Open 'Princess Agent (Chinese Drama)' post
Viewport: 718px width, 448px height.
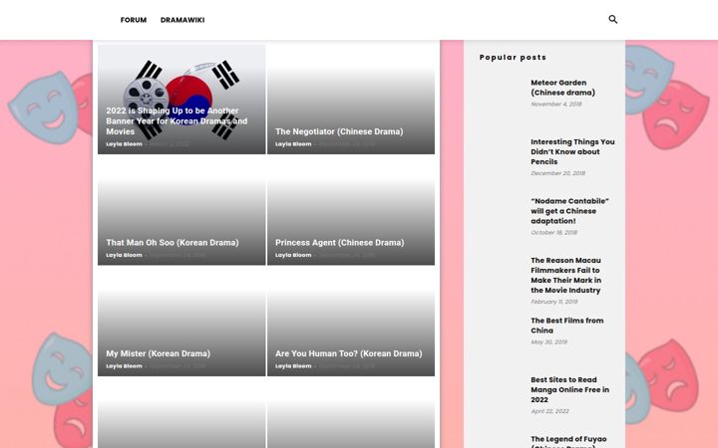(339, 243)
